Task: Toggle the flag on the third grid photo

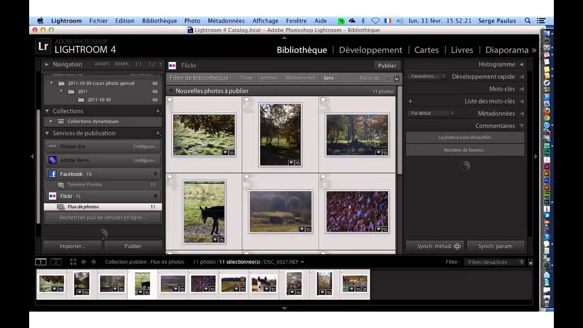Action: click(x=323, y=100)
